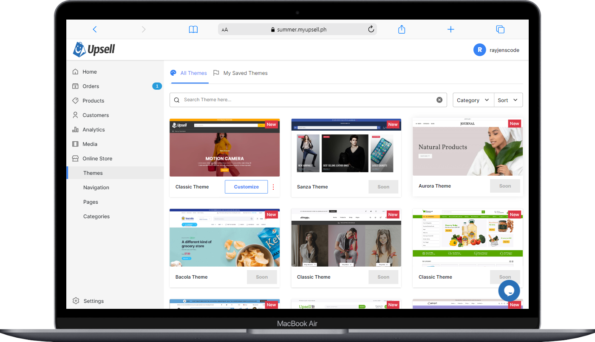Viewport: 595px width, 342px height.
Task: Go back with browser back arrow
Action: [x=95, y=29]
